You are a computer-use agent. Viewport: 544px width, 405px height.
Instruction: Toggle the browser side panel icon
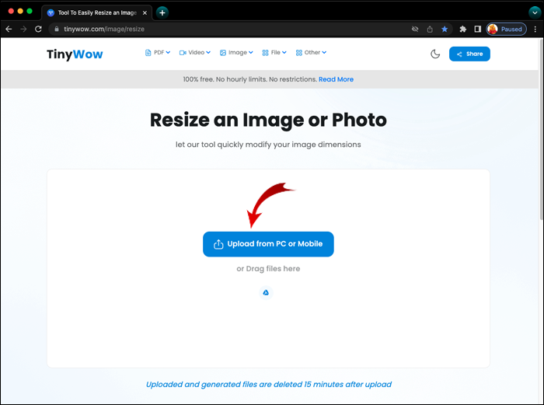[x=478, y=30]
